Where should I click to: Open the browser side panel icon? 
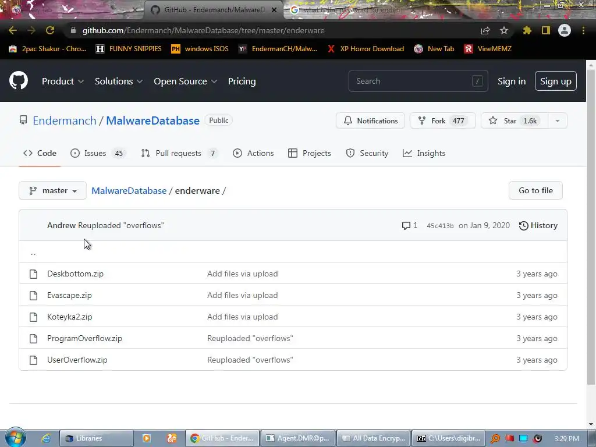tap(546, 30)
